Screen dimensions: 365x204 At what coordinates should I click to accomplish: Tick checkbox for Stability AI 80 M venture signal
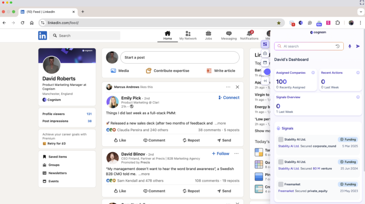[281, 162]
